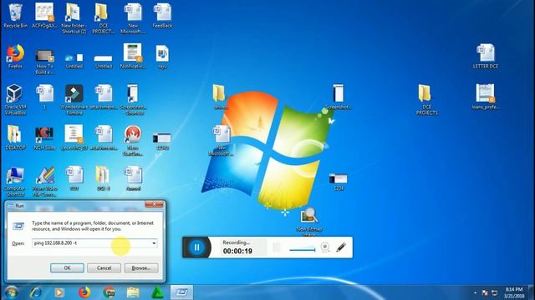Select the ACFrOgAX file icon
The height and width of the screenshot is (300, 535).
44,16
